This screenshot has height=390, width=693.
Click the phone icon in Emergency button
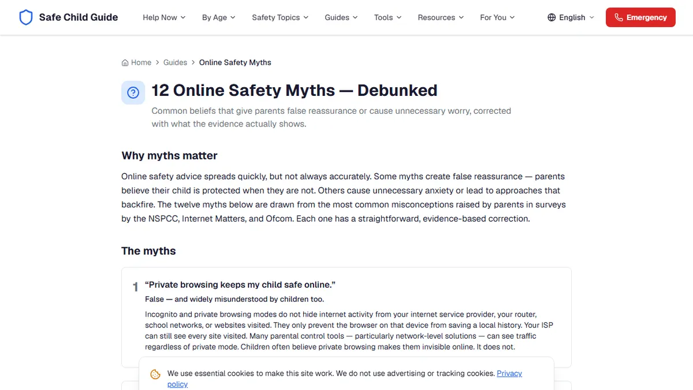[x=619, y=17]
